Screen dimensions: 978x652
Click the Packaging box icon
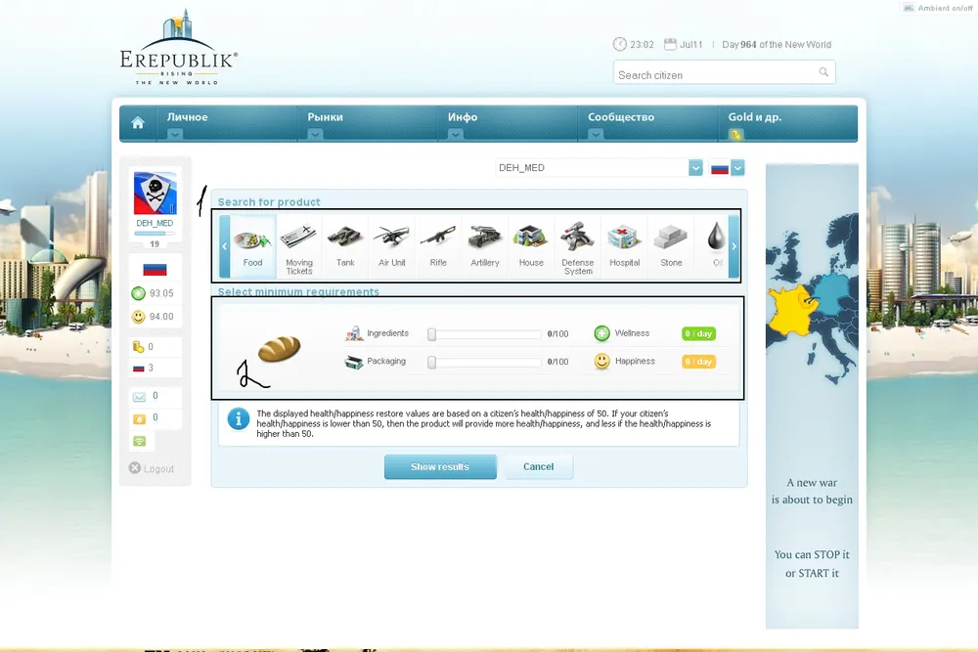point(354,362)
